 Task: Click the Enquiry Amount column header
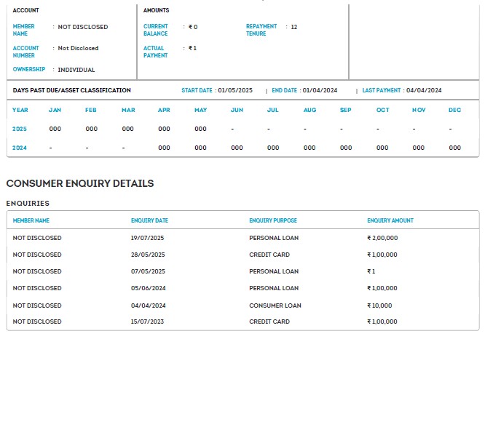tap(390, 220)
